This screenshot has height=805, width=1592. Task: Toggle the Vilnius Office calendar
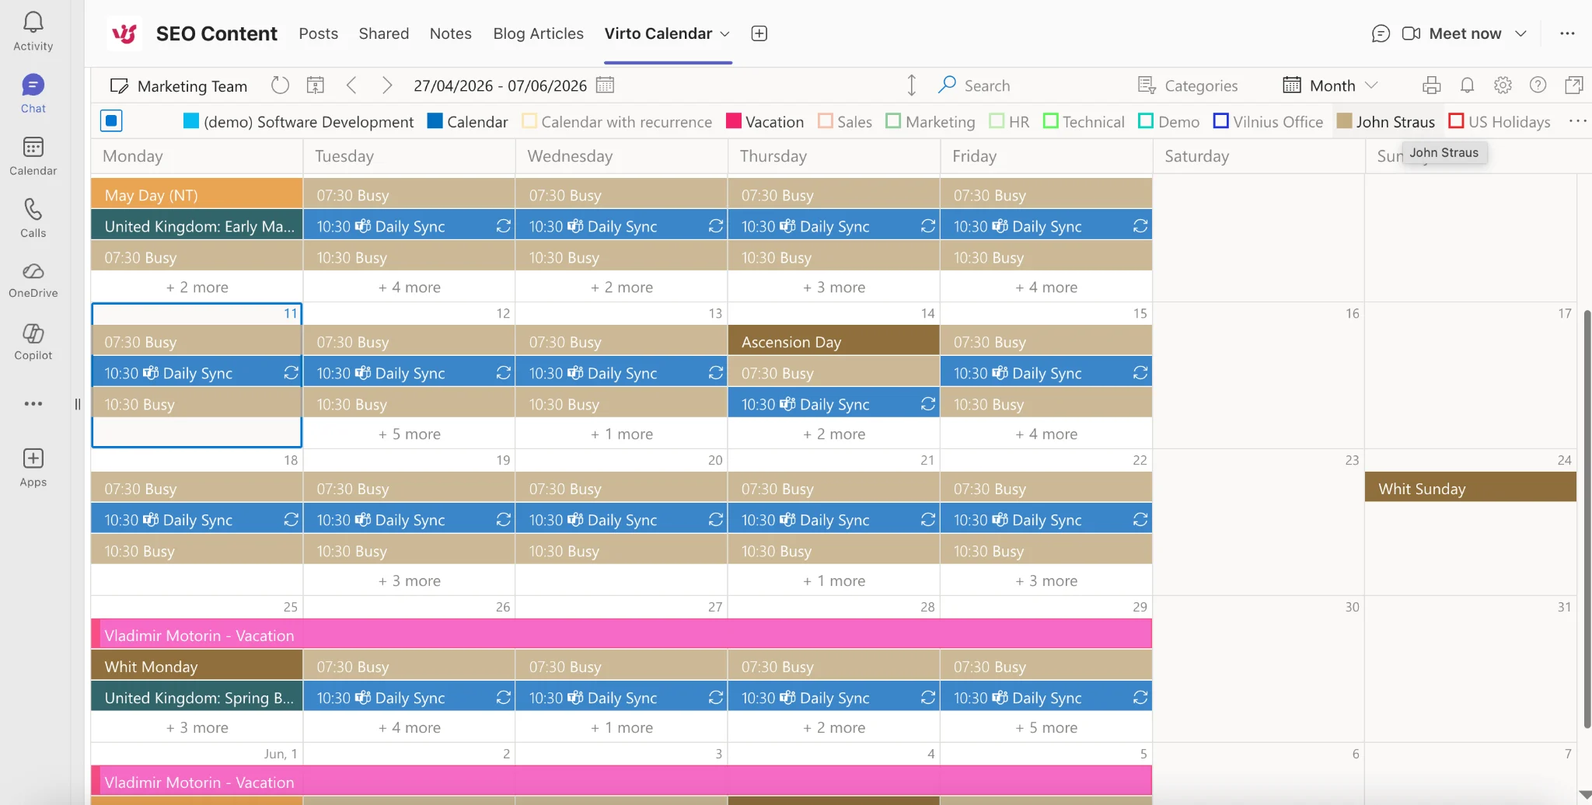pyautogui.click(x=1268, y=122)
